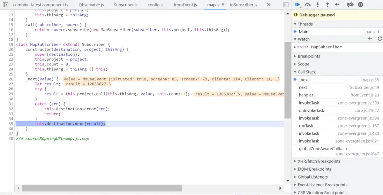Collapse the Call Stack section
Viewport: 383px width, 195px height.
coord(306,72)
